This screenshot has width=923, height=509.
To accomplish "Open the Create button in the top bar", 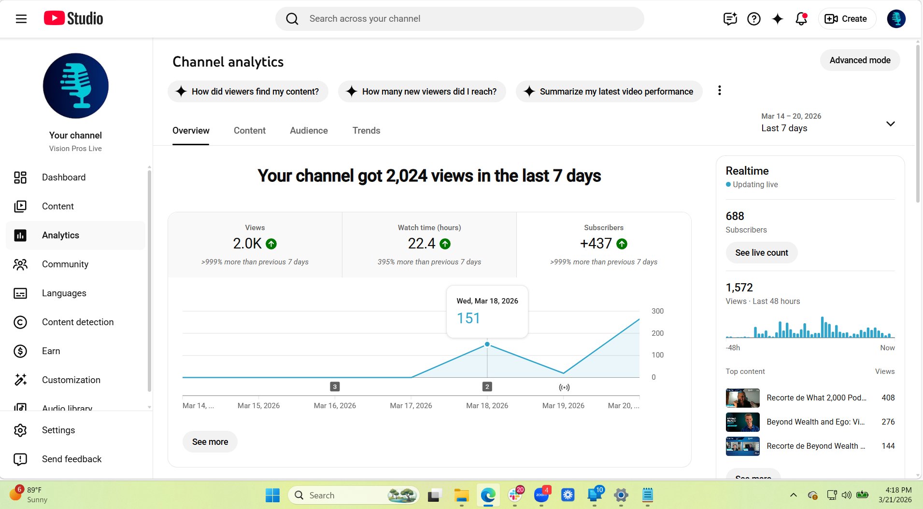I will click(x=847, y=18).
